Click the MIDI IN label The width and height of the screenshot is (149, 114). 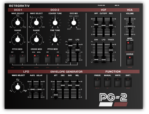pyautogui.click(x=117, y=5)
